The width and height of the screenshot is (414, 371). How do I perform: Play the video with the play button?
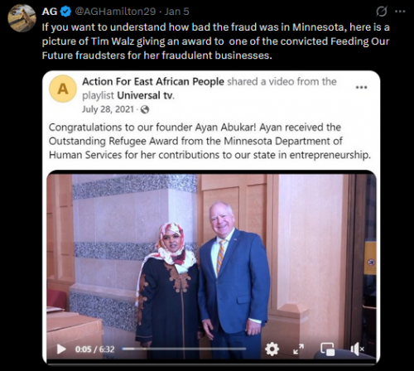point(61,349)
